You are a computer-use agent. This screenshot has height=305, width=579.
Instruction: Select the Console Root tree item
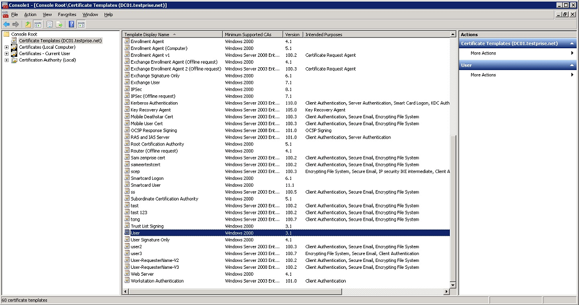point(23,34)
